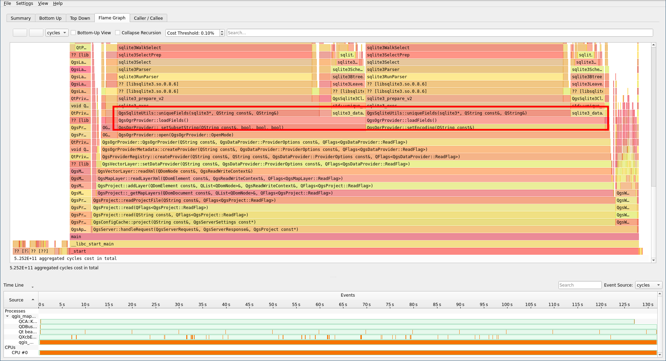Select the QgsProject::readProjectFile frame
The height and width of the screenshot is (361, 666).
click(353, 200)
